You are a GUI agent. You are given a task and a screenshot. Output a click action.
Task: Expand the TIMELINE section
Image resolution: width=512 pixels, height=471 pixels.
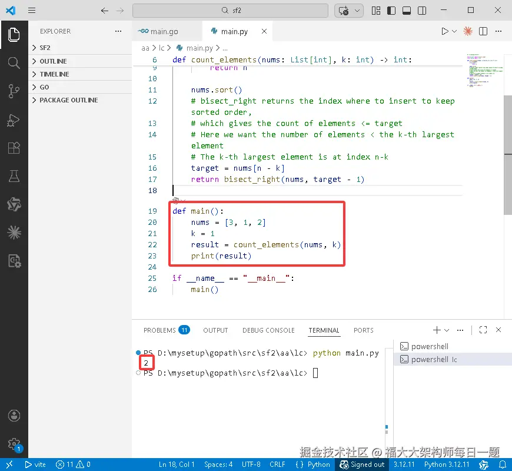tap(80, 74)
